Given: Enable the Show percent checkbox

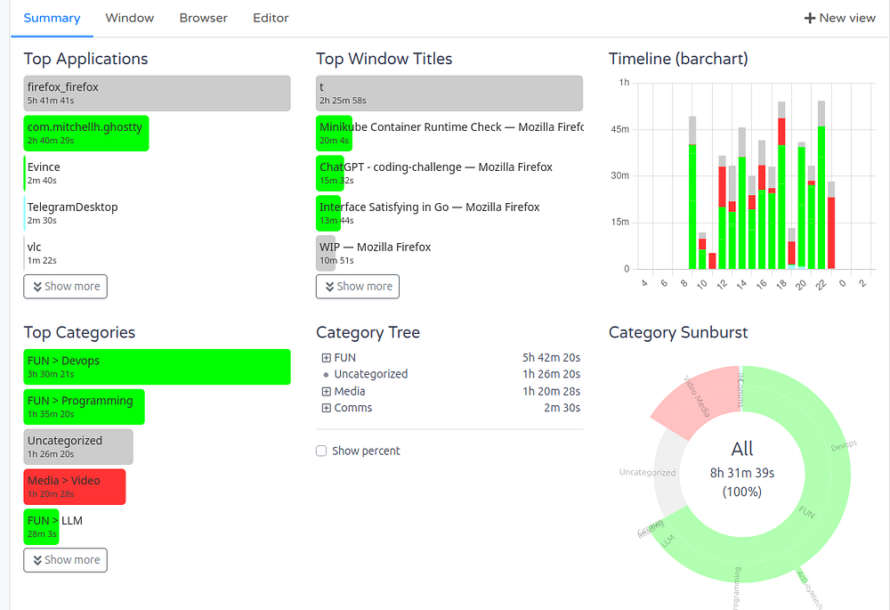Looking at the screenshot, I should [321, 451].
